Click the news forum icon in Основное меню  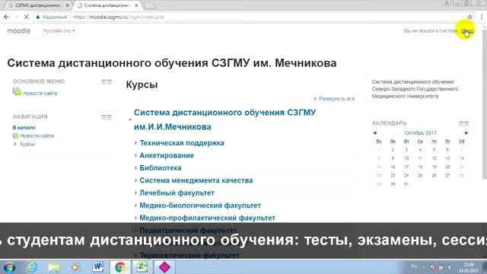17,92
